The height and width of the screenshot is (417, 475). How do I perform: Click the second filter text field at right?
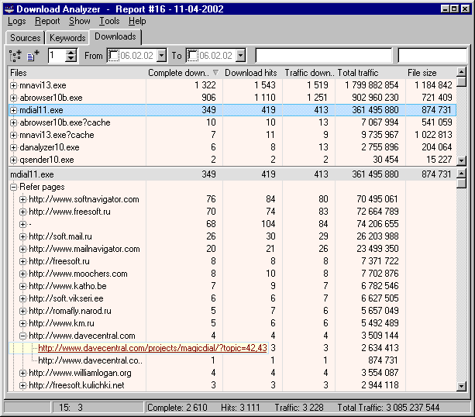pyautogui.click(x=432, y=56)
